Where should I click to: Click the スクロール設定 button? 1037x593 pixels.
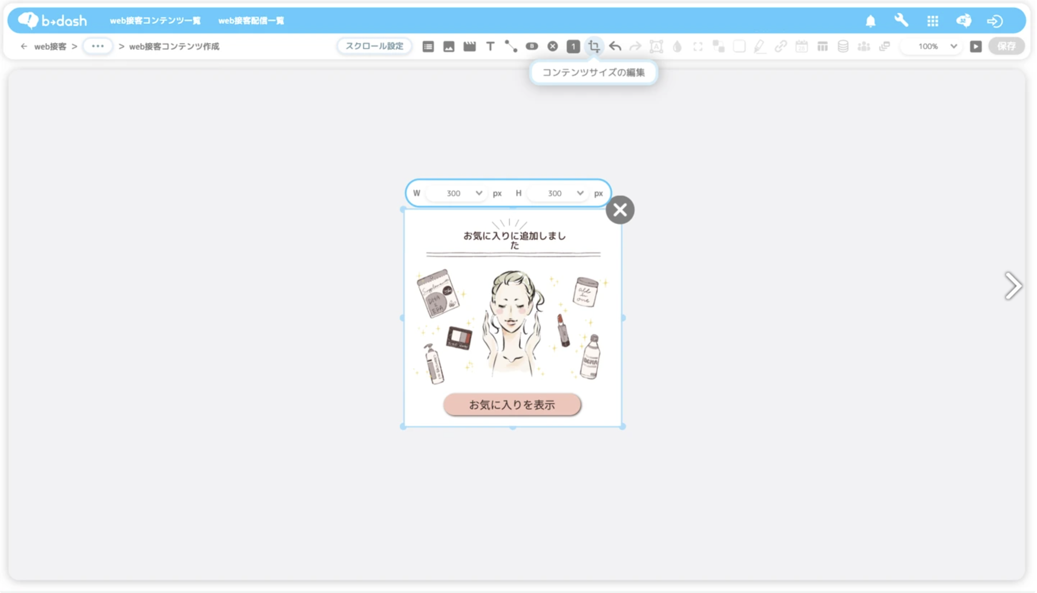pos(374,46)
